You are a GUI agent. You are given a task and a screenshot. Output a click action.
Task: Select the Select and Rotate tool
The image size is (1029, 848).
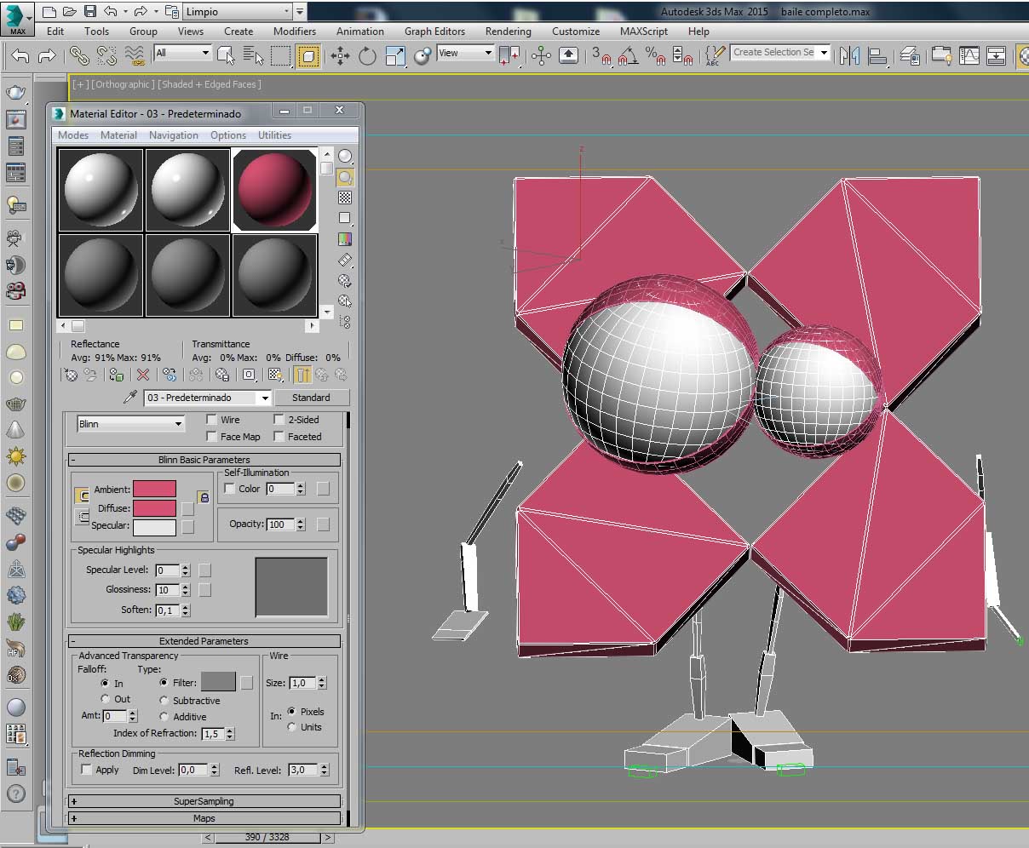[367, 56]
